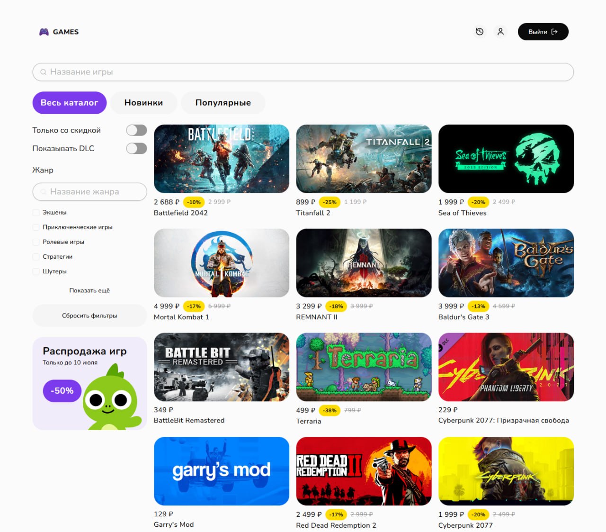
Task: Click the Terraria price 499 ₽
Action: (x=306, y=411)
